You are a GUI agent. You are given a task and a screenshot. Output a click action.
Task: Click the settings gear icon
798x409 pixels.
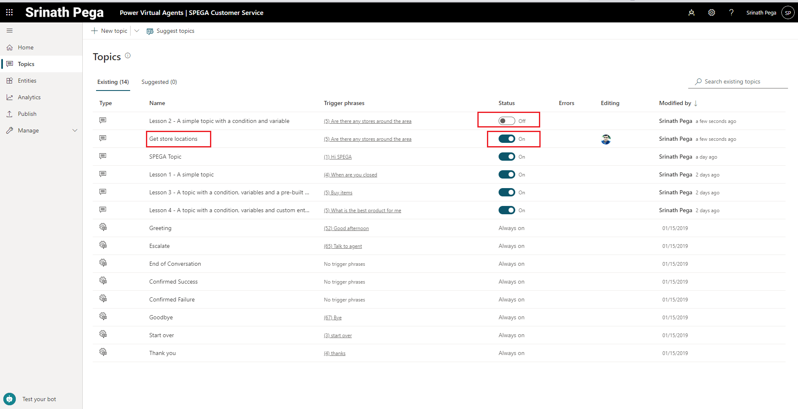coord(712,12)
